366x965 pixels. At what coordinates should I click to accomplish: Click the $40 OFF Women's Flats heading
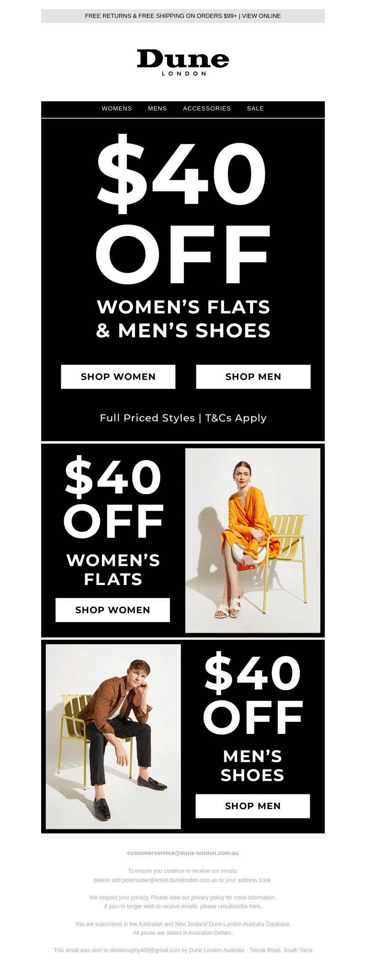coord(113,521)
